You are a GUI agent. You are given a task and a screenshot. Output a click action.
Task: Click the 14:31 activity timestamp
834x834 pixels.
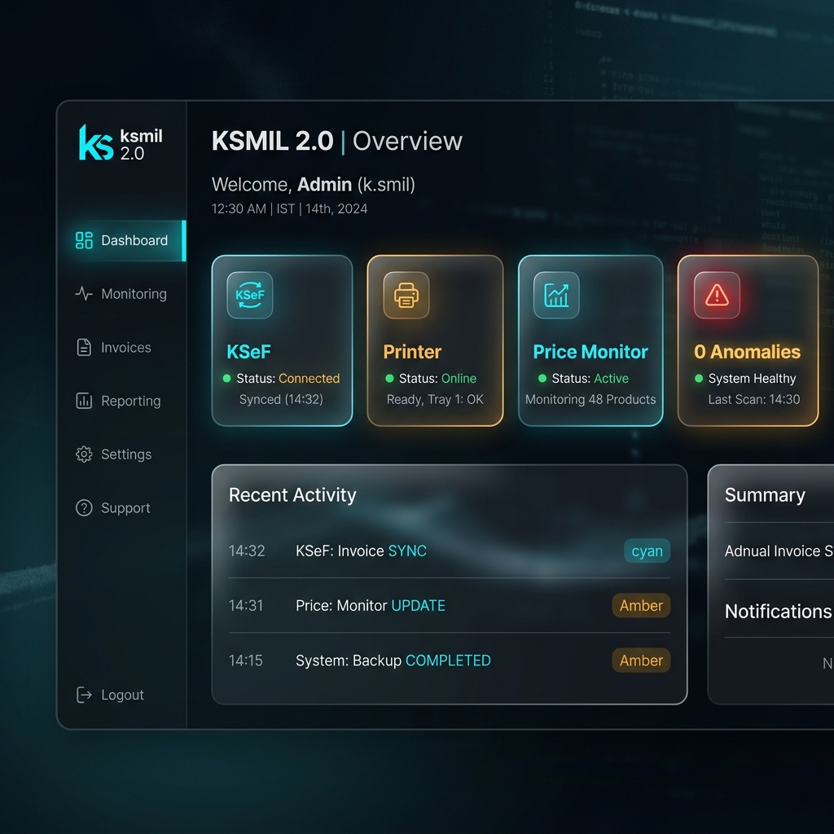tap(246, 605)
